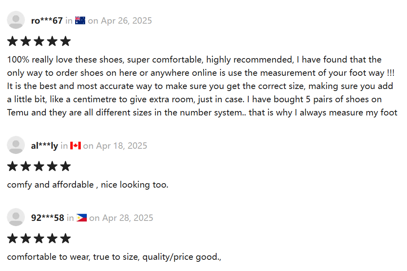Open the profile of username 92***58
The height and width of the screenshot is (271, 407).
pyautogui.click(x=47, y=218)
